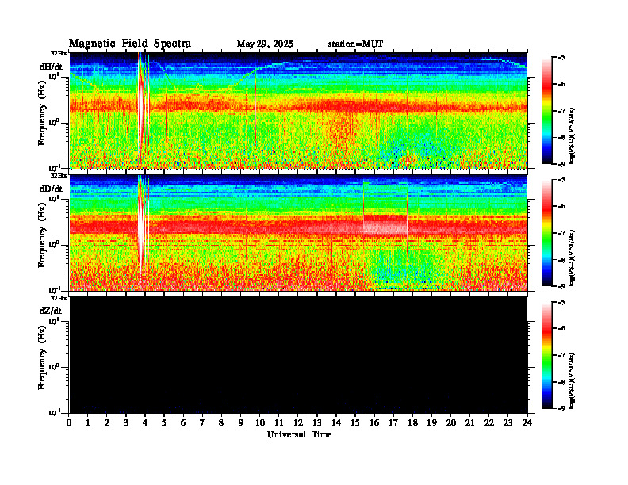Click the dZ/dt panel label
Screen dimensions: 628x485
coord(51,311)
